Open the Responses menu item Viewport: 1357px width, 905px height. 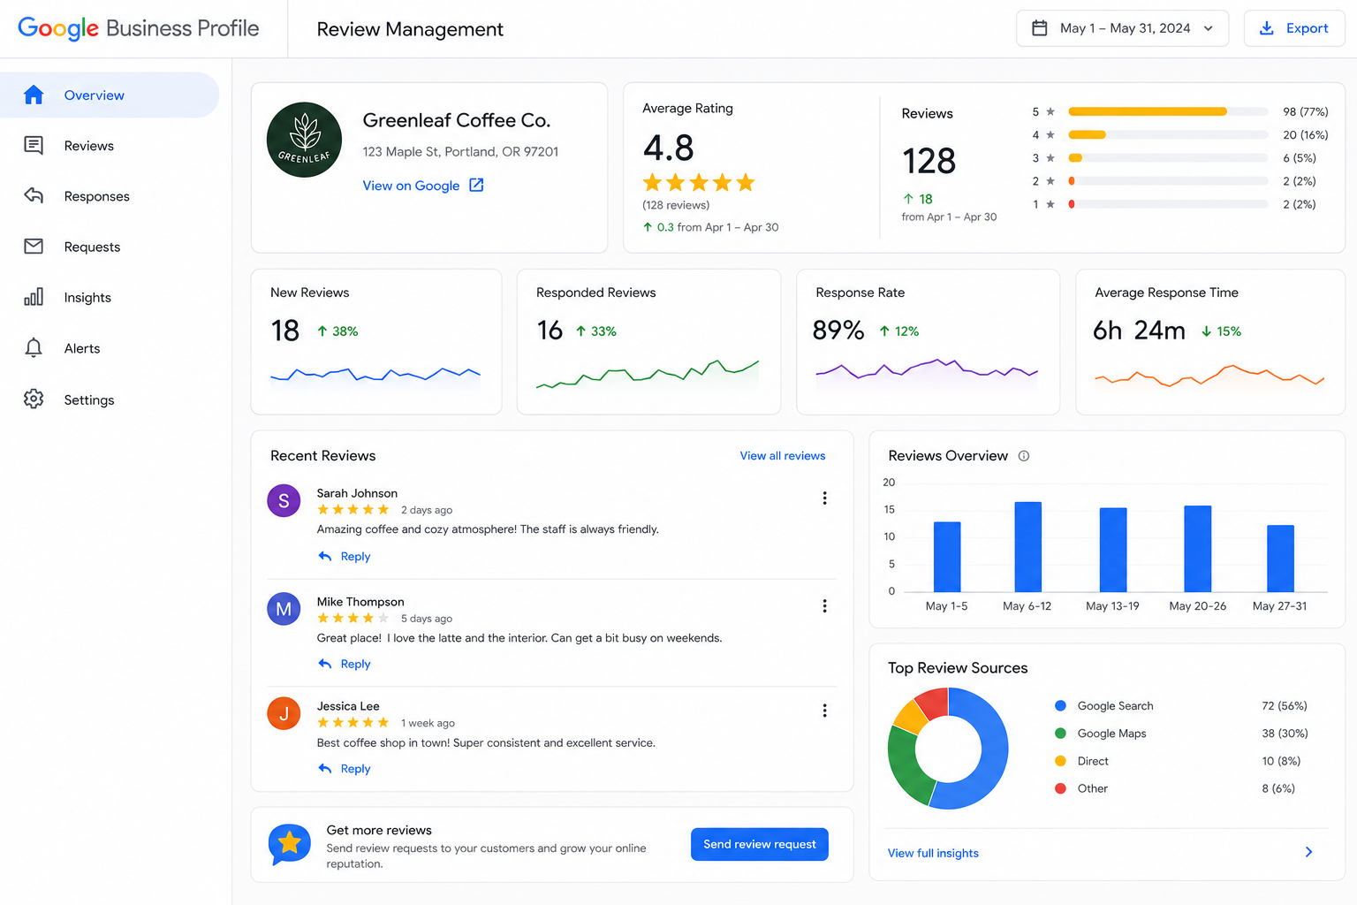click(110, 195)
